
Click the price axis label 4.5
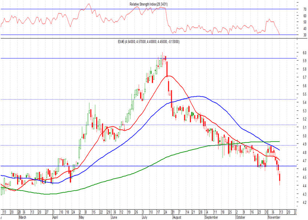click(304, 177)
